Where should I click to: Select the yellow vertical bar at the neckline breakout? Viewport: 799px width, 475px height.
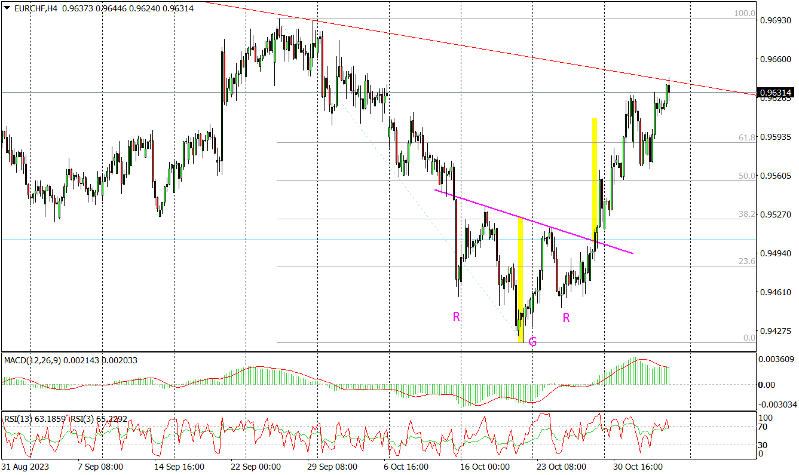click(595, 180)
